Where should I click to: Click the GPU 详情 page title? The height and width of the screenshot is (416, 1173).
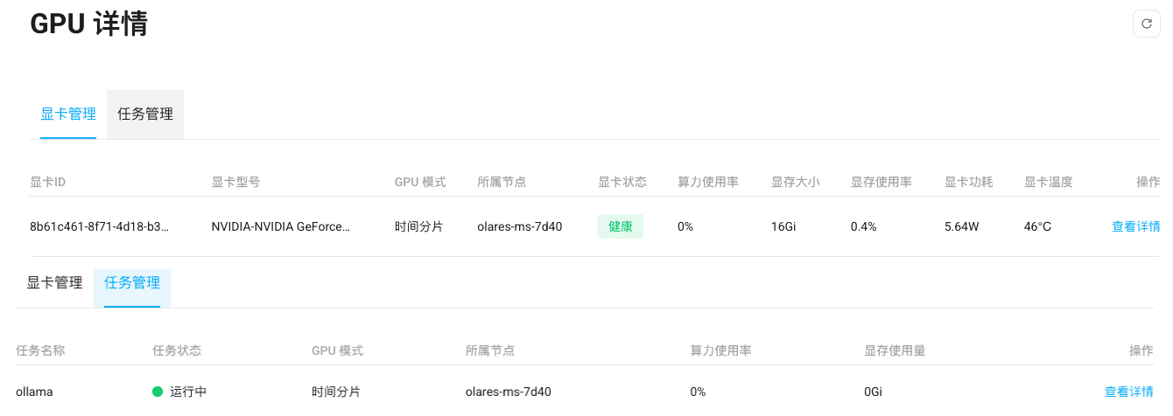click(88, 24)
